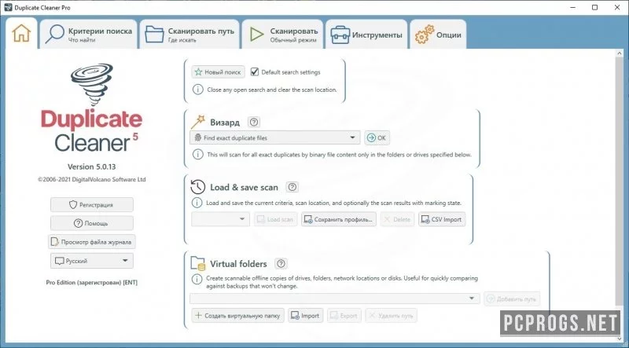Open the help icon next to Load & save scan
The image size is (629, 348).
click(292, 187)
